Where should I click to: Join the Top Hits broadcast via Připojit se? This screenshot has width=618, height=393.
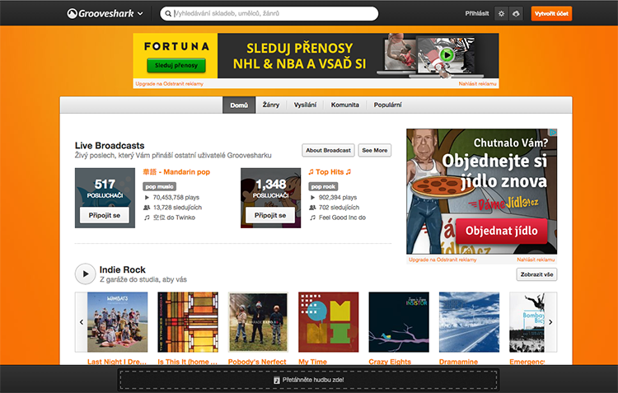coord(270,215)
